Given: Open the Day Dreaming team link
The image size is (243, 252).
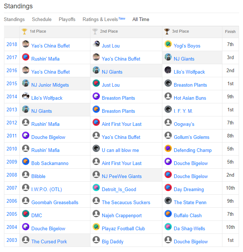Looking at the screenshot, I should [x=189, y=189].
